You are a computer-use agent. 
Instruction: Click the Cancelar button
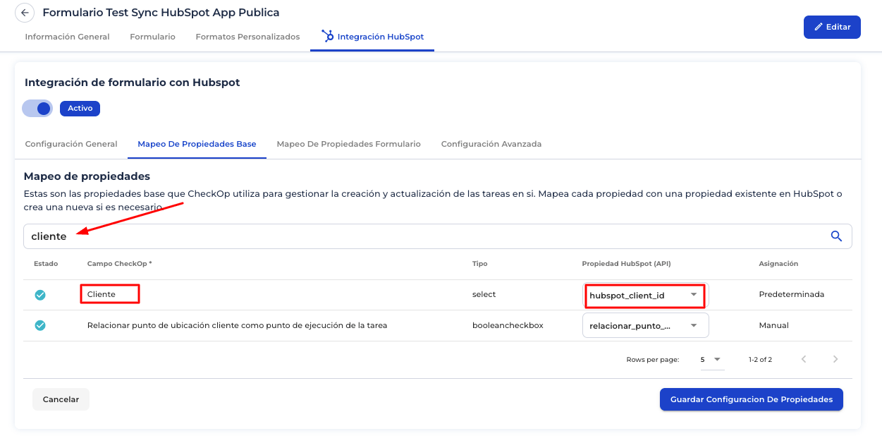(x=61, y=399)
